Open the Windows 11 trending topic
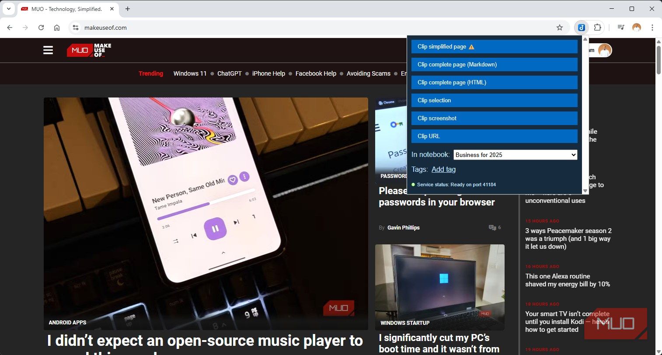 click(190, 73)
